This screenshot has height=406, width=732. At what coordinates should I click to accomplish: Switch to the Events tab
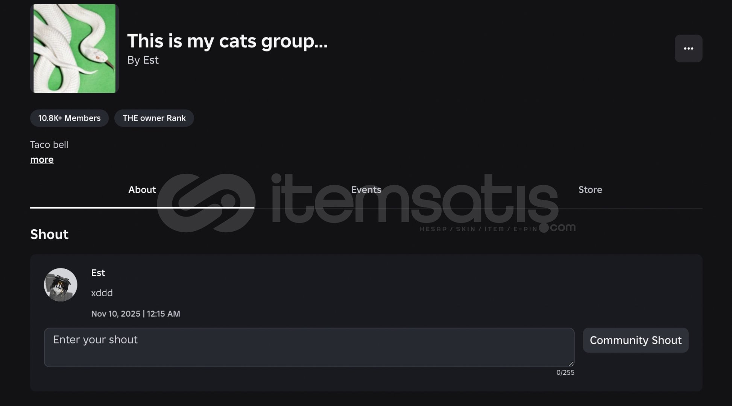point(366,190)
